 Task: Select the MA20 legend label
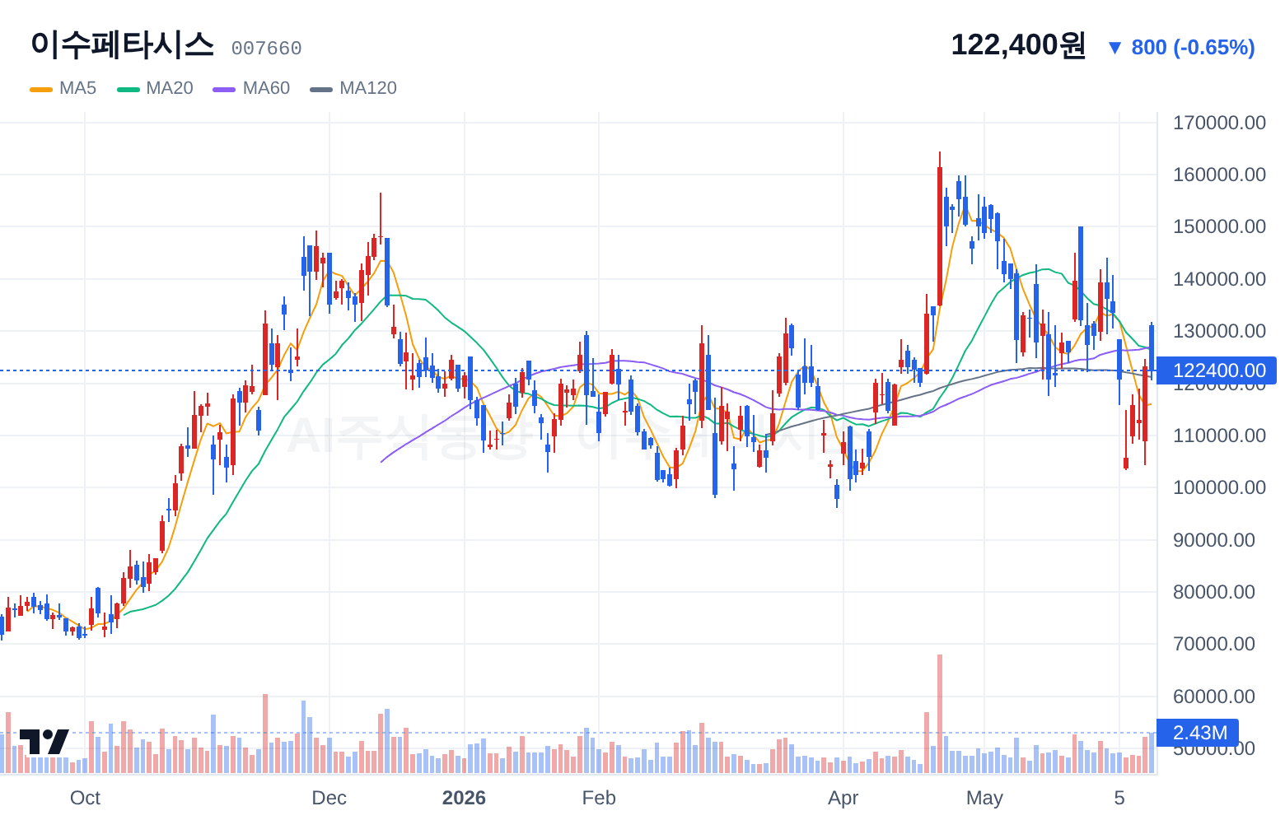(170, 88)
